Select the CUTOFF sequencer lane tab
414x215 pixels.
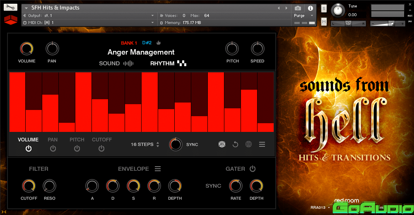pyautogui.click(x=102, y=140)
